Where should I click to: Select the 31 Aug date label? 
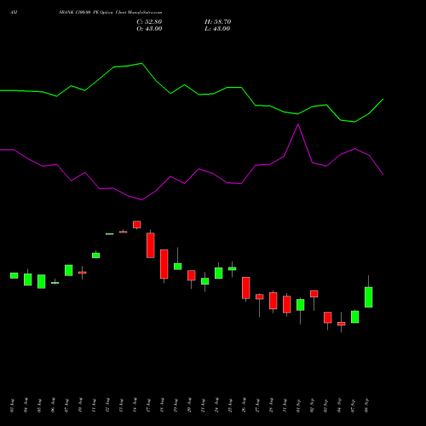285,406
